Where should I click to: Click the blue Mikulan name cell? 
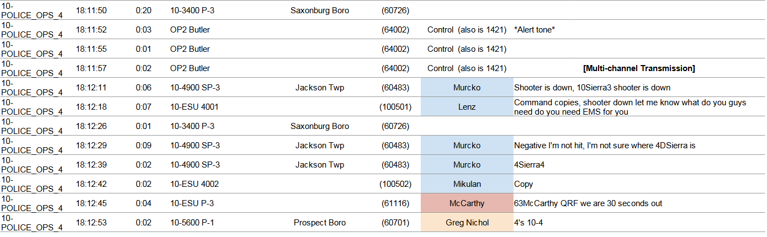tap(467, 184)
